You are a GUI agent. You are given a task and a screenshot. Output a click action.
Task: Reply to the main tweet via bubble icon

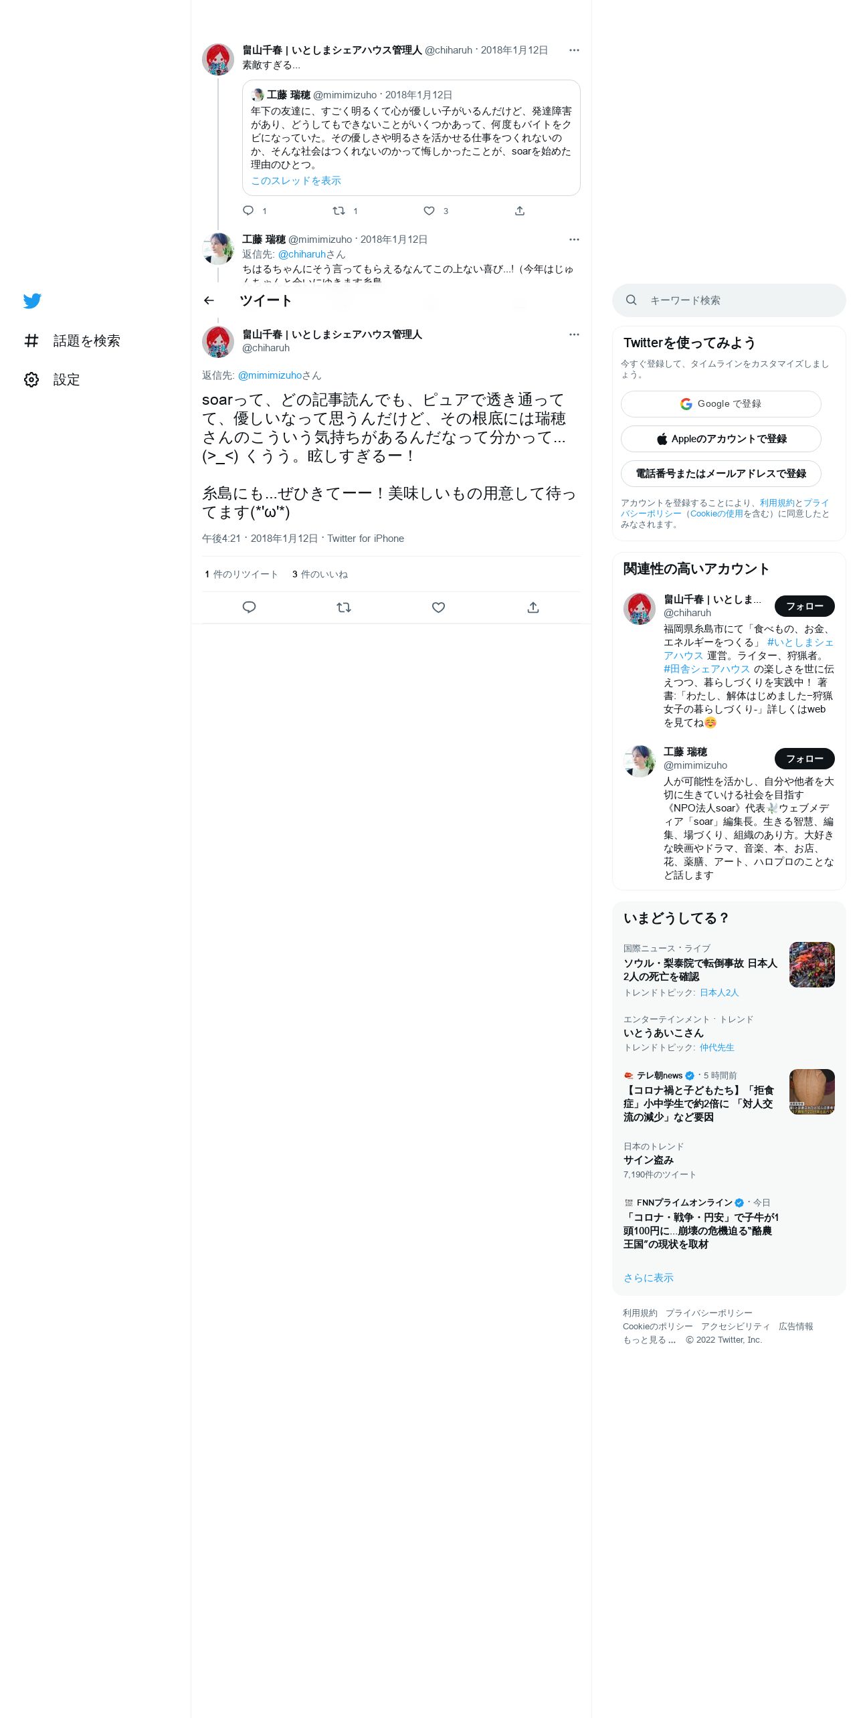tap(249, 607)
